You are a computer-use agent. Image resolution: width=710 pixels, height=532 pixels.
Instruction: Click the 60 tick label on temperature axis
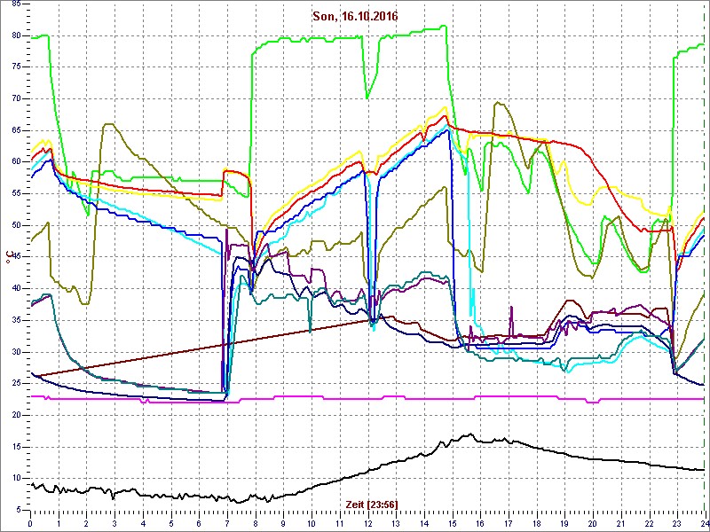[15, 162]
